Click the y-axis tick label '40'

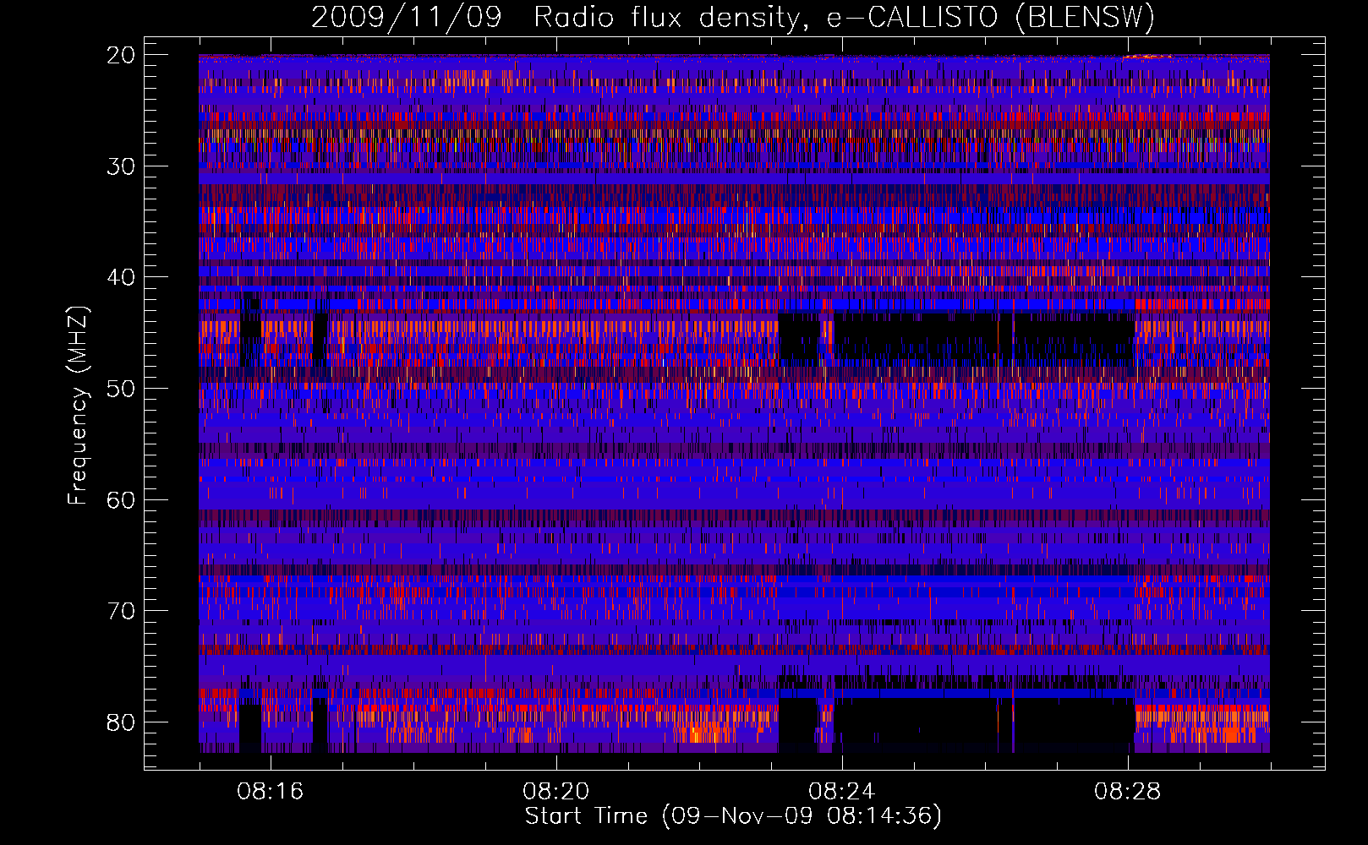121,277
